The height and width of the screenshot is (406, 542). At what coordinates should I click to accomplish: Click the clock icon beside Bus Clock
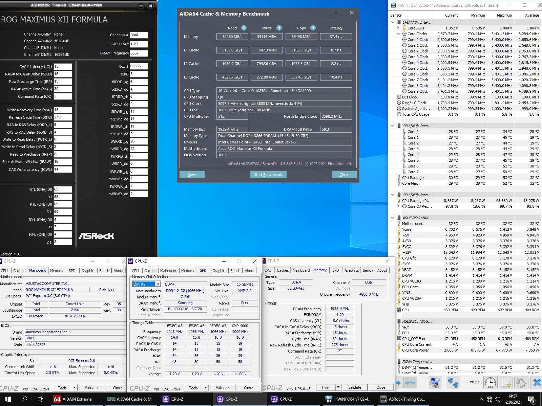point(399,97)
